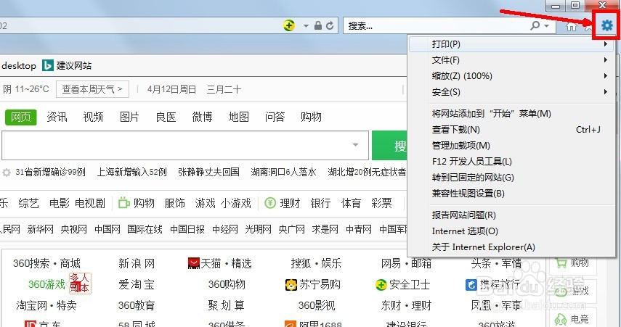Viewport: 621px width, 327px height.
Task: Open the 360游戏 green link
Action: (x=46, y=284)
